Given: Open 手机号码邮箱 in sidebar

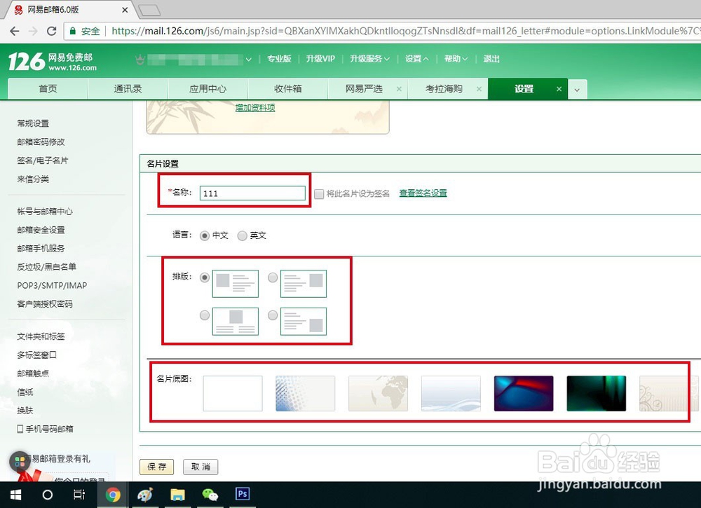Looking at the screenshot, I should (45, 429).
